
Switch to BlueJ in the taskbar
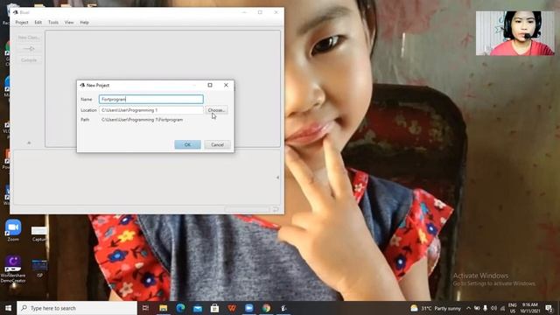[x=283, y=308]
